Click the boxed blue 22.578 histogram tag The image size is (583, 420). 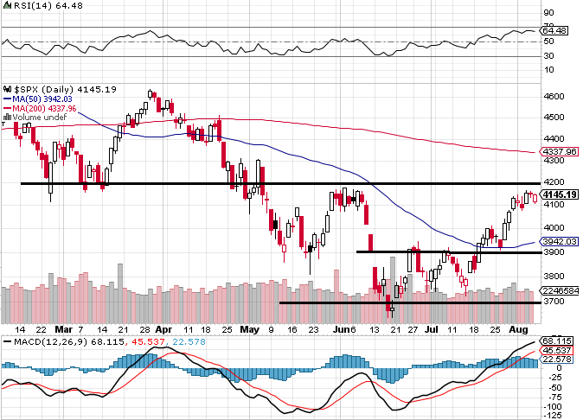(556, 360)
